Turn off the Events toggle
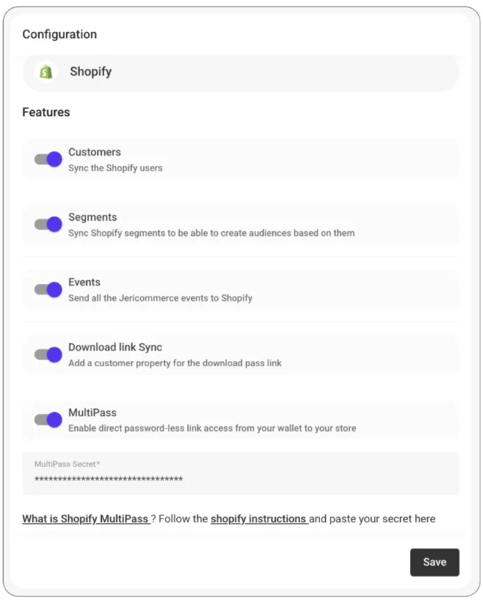 click(49, 290)
